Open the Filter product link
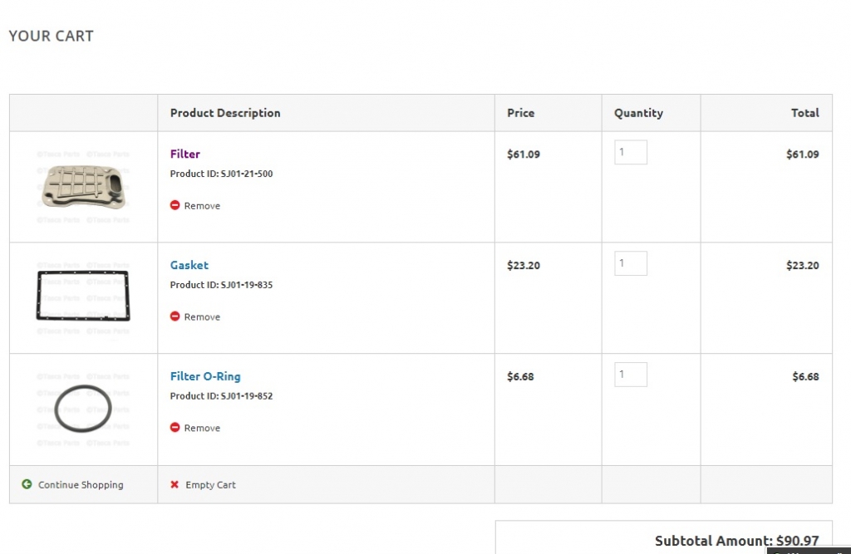The image size is (851, 554). pyautogui.click(x=185, y=154)
